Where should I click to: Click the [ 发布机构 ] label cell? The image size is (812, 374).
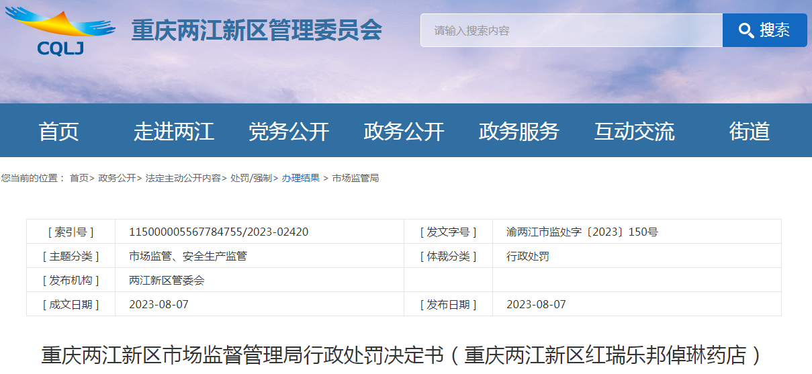point(71,280)
